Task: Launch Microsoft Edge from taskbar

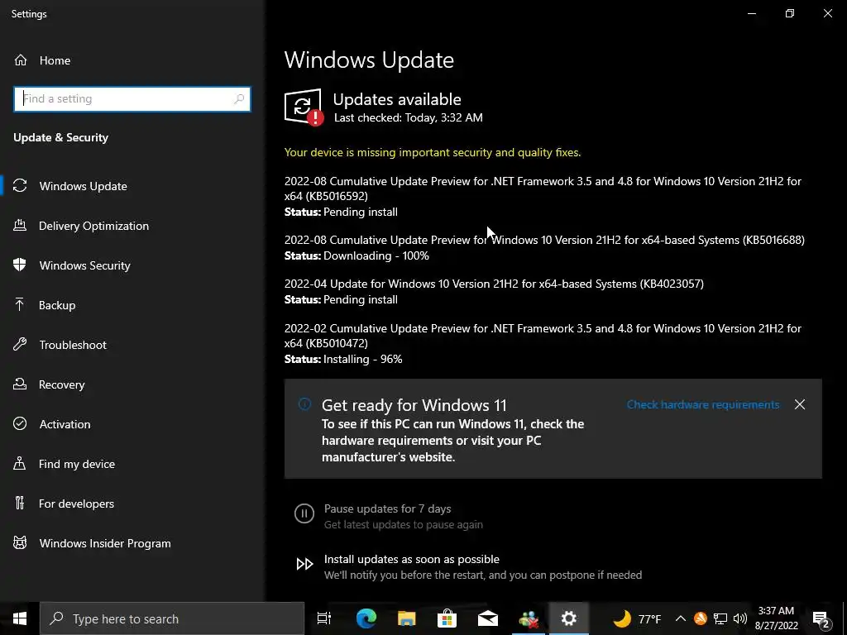Action: pyautogui.click(x=366, y=618)
